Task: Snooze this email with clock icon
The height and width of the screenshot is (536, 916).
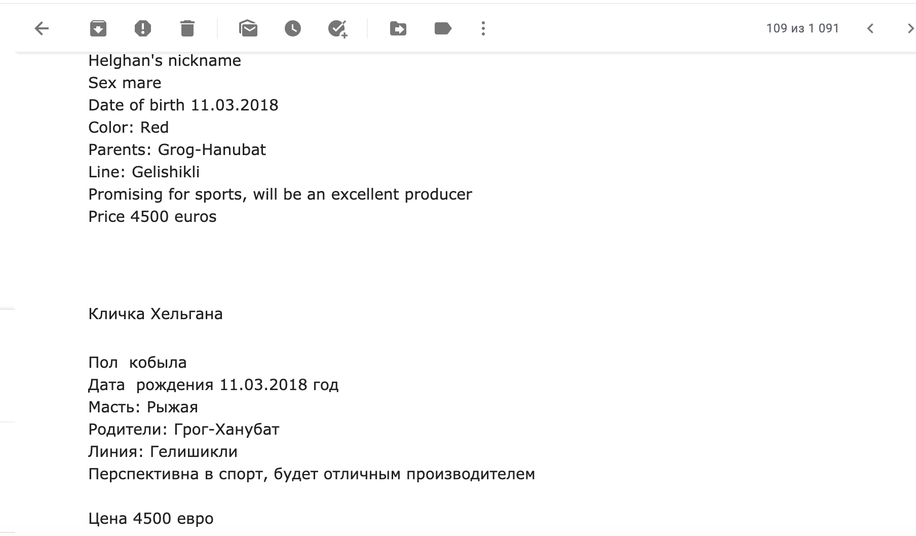Action: tap(293, 28)
